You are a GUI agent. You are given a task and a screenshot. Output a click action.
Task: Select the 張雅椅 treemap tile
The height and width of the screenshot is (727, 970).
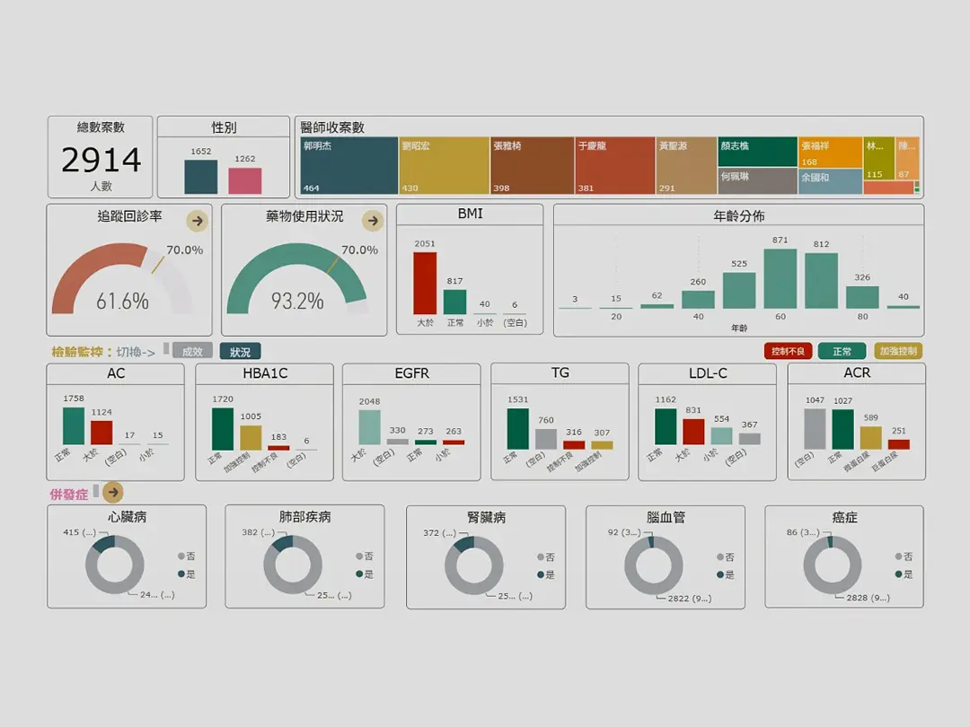[x=532, y=166]
